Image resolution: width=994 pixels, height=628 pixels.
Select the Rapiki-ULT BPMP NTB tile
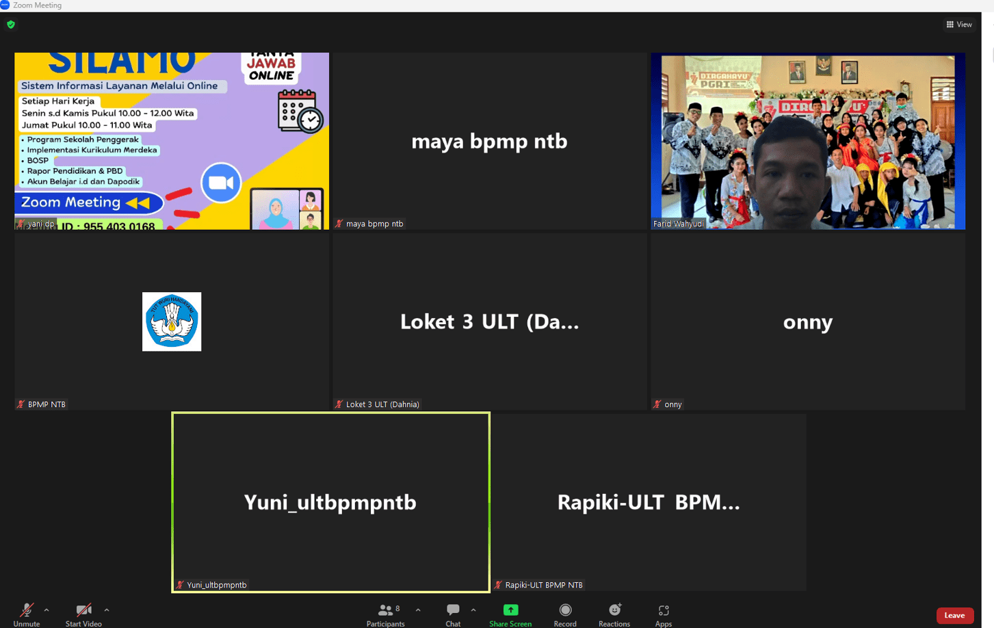click(x=649, y=502)
